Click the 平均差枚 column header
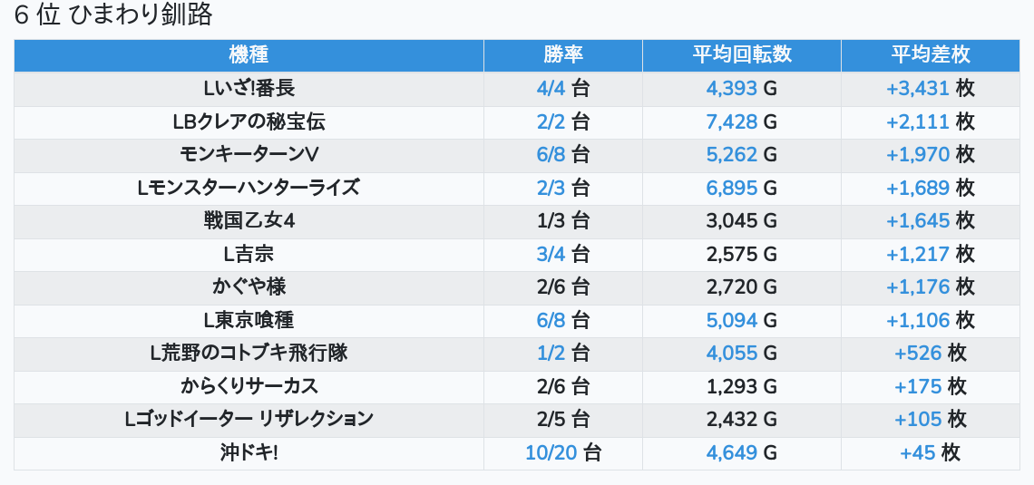Image resolution: width=1034 pixels, height=485 pixels. 930,54
